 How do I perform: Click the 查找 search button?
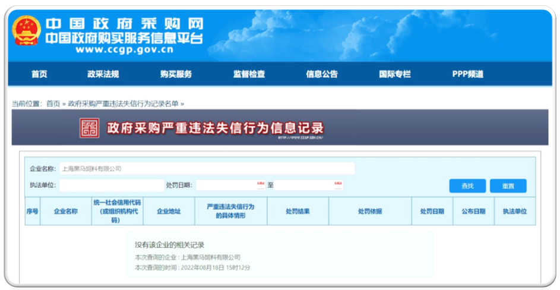(467, 186)
